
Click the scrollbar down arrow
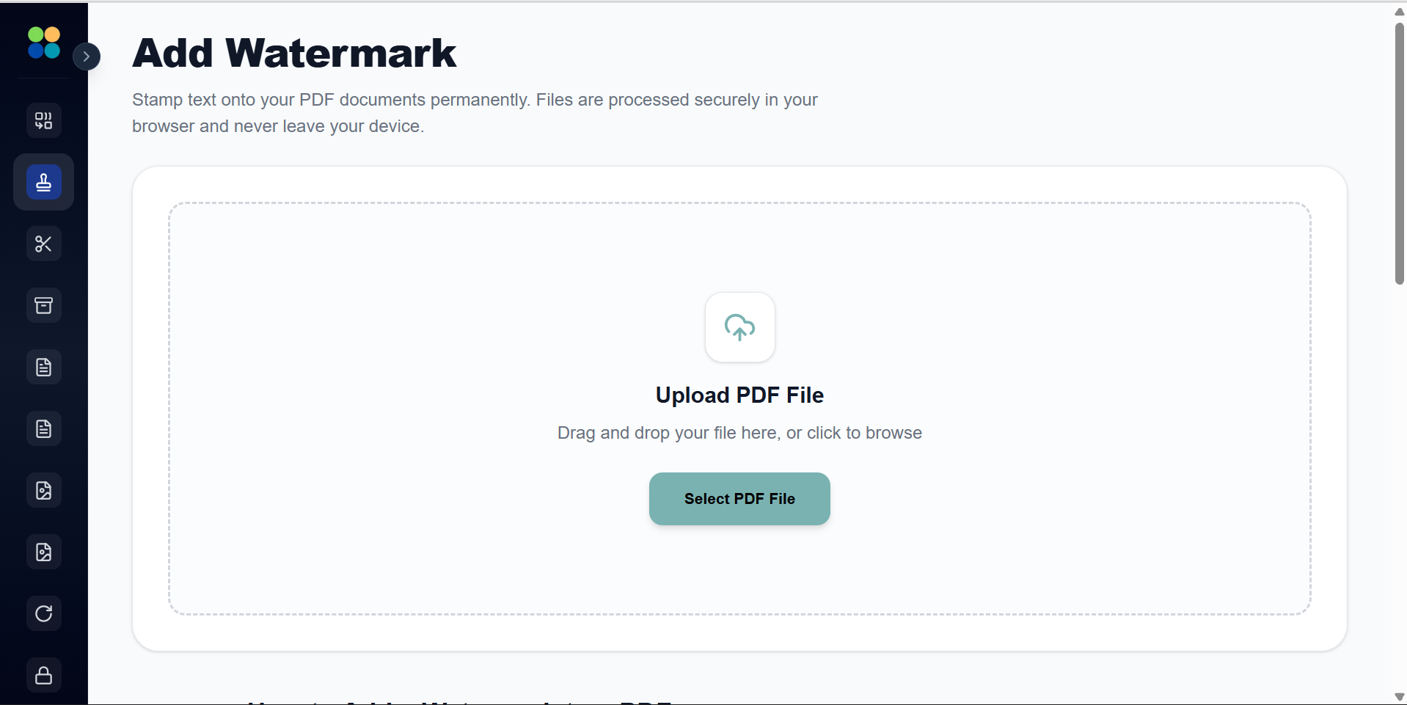pyautogui.click(x=1398, y=695)
